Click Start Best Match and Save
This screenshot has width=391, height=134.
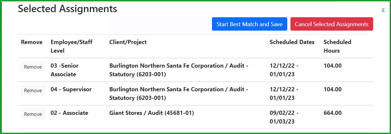[x=249, y=24]
